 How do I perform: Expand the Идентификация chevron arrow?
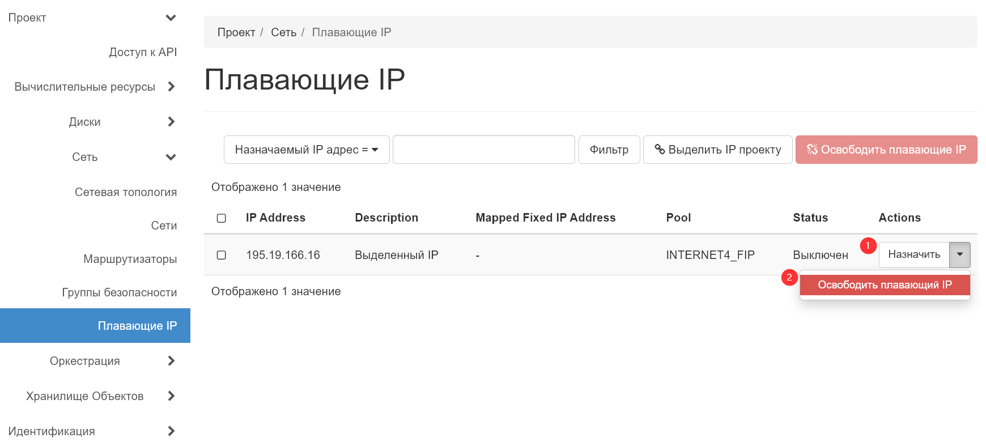click(171, 431)
